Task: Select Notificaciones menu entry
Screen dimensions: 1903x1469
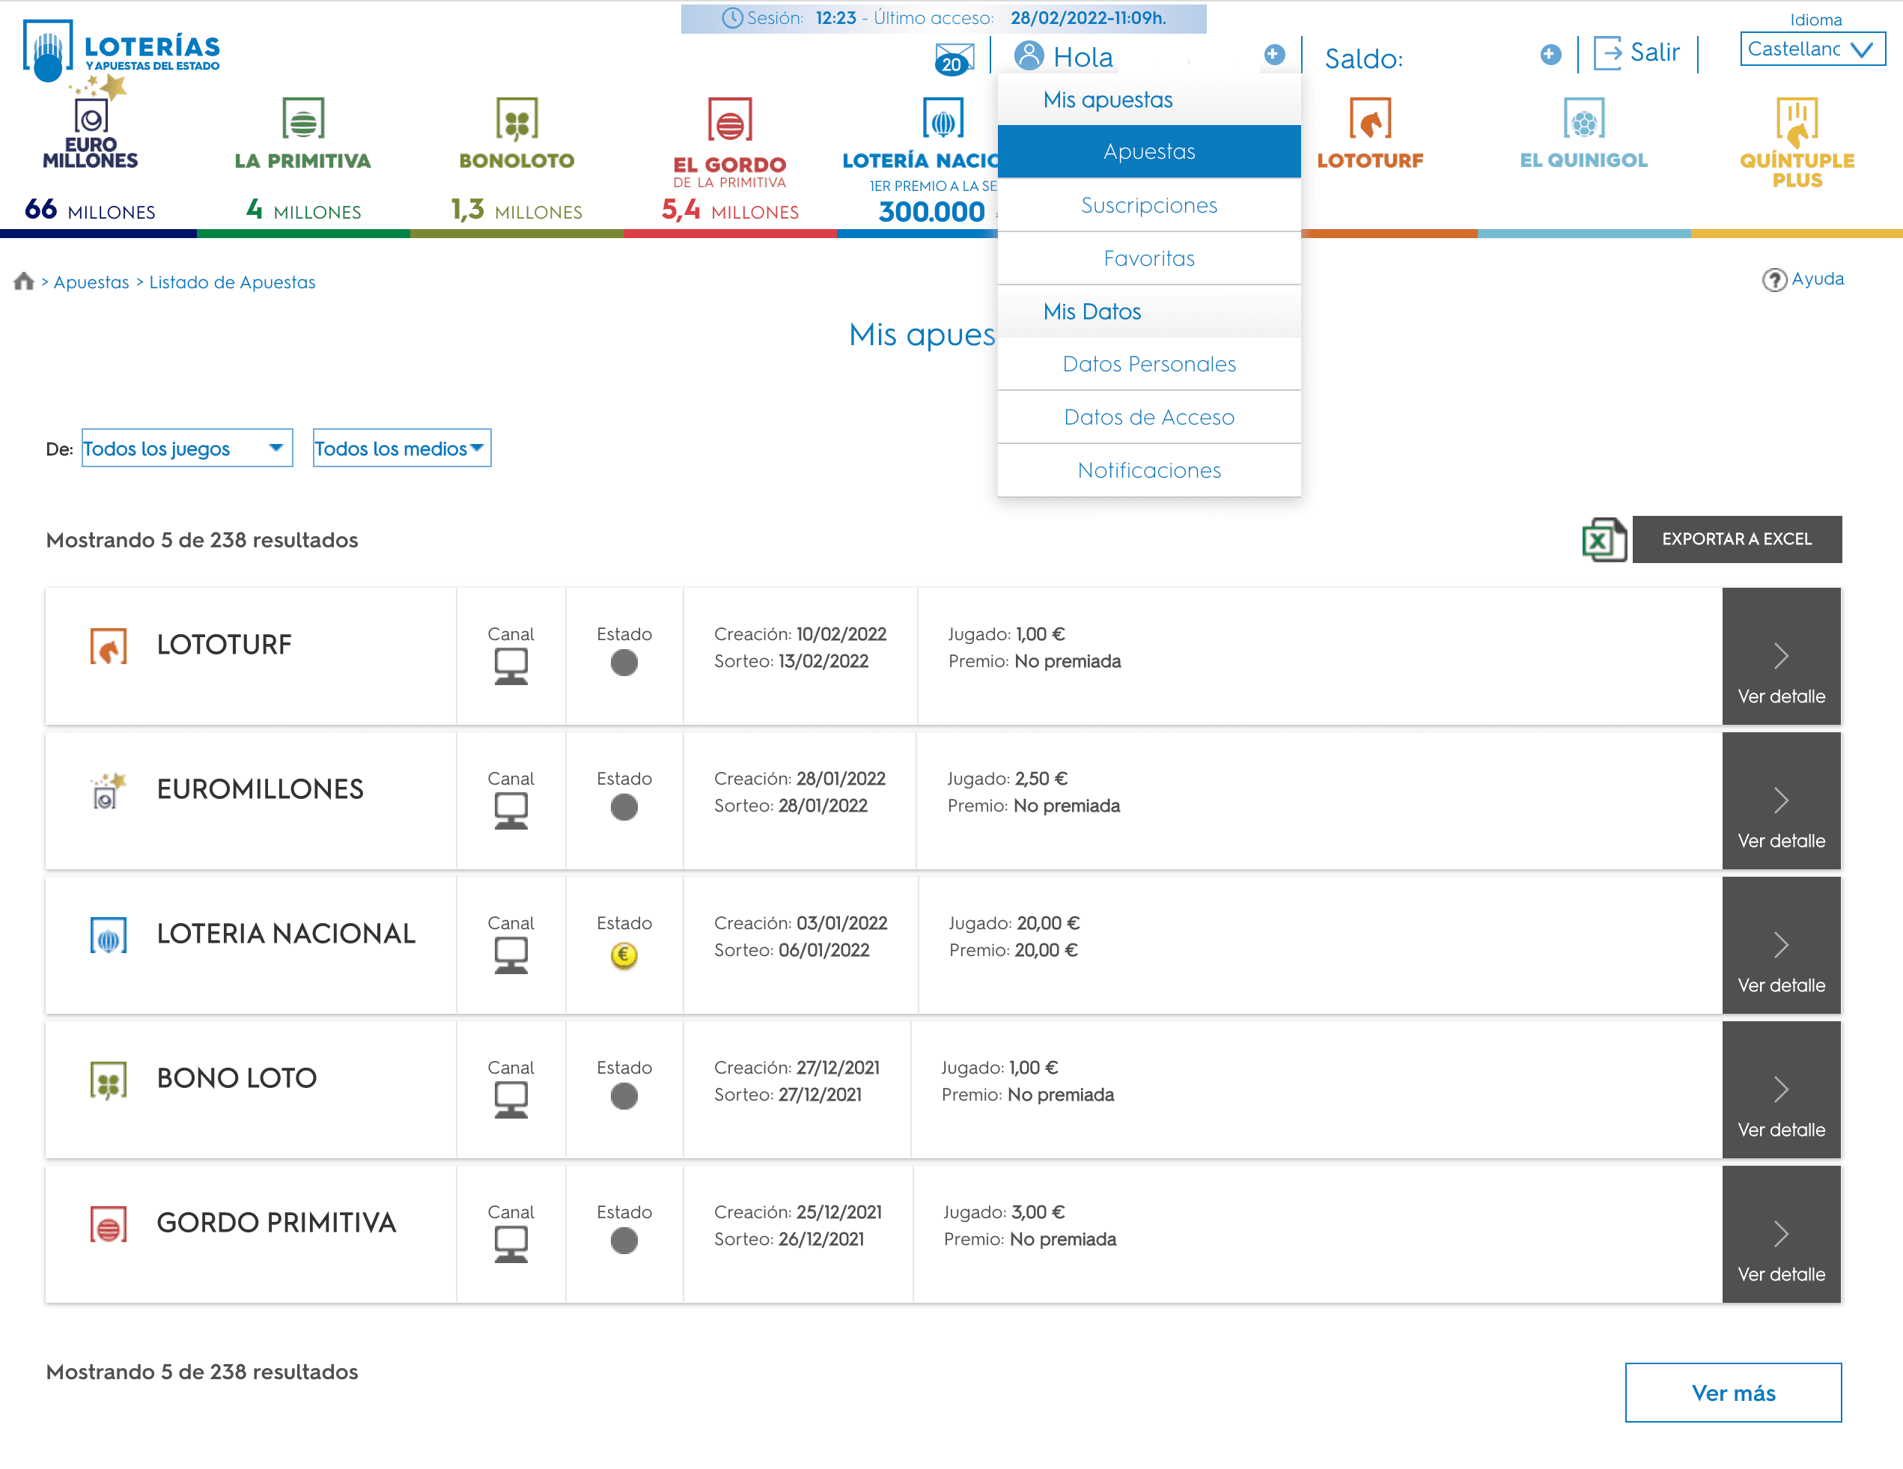Action: tap(1148, 469)
